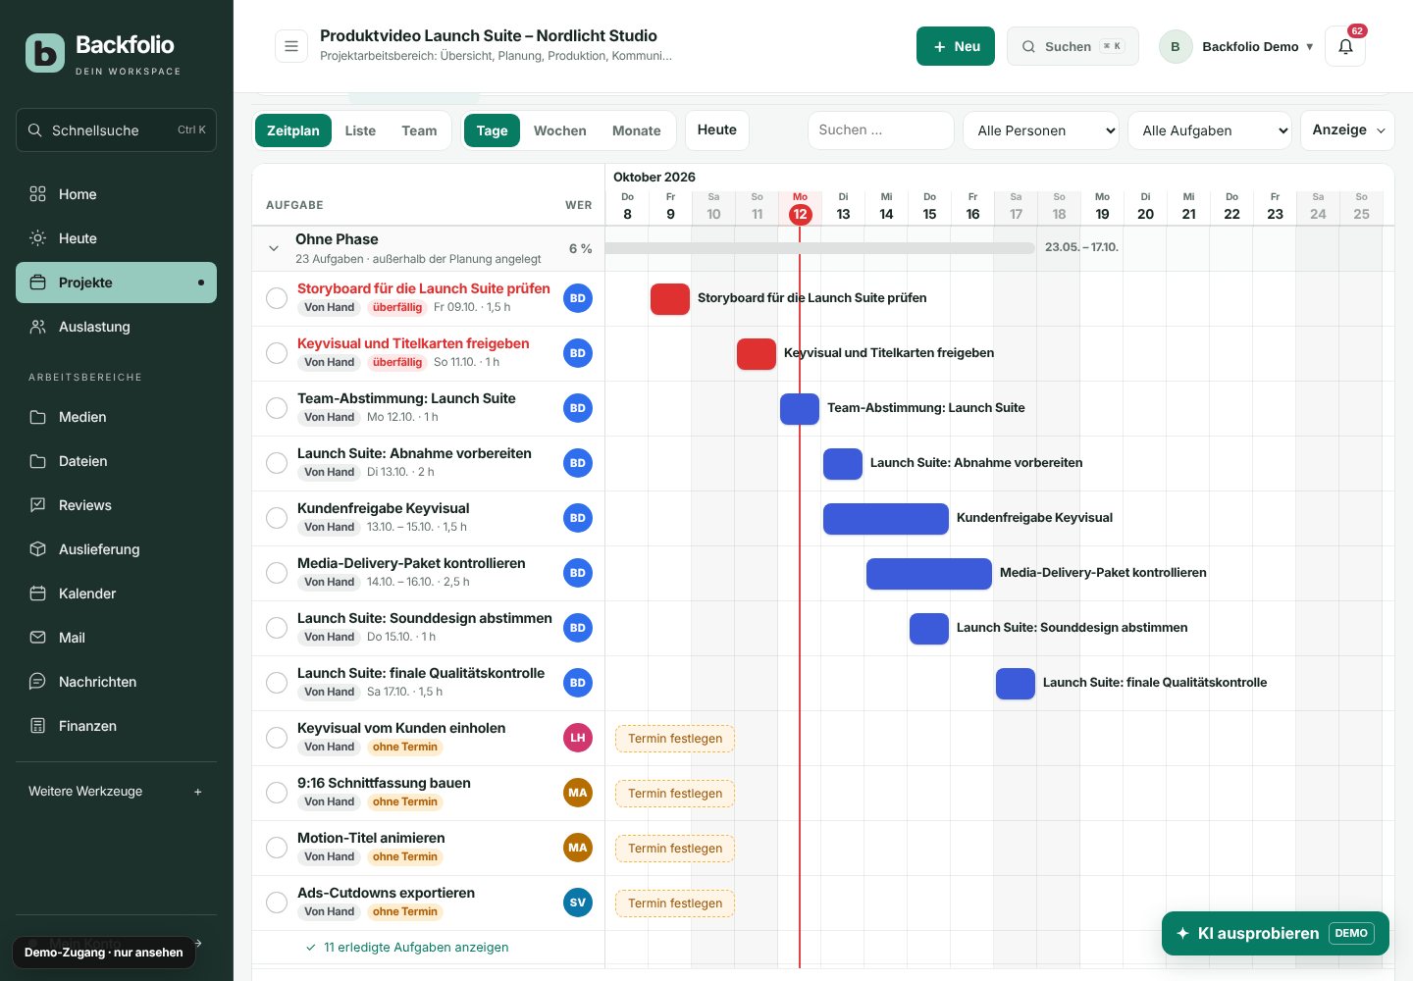The height and width of the screenshot is (981, 1413).
Task: Open the Alle Aufgaben filter dropdown
Action: click(x=1210, y=130)
